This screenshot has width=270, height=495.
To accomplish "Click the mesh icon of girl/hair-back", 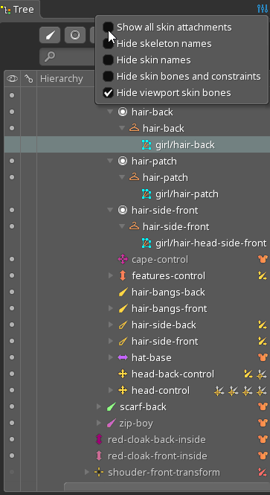I will click(147, 145).
